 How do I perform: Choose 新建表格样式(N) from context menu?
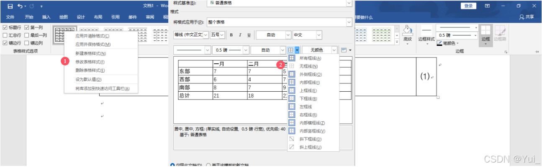(101, 53)
